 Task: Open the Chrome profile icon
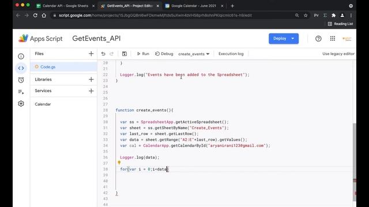tap(342, 16)
